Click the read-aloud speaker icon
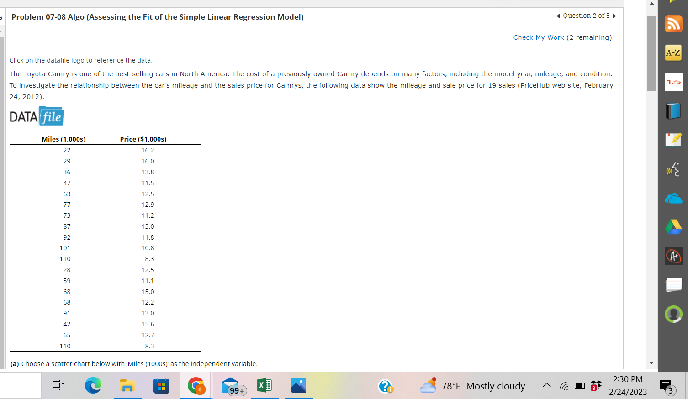 point(673,169)
